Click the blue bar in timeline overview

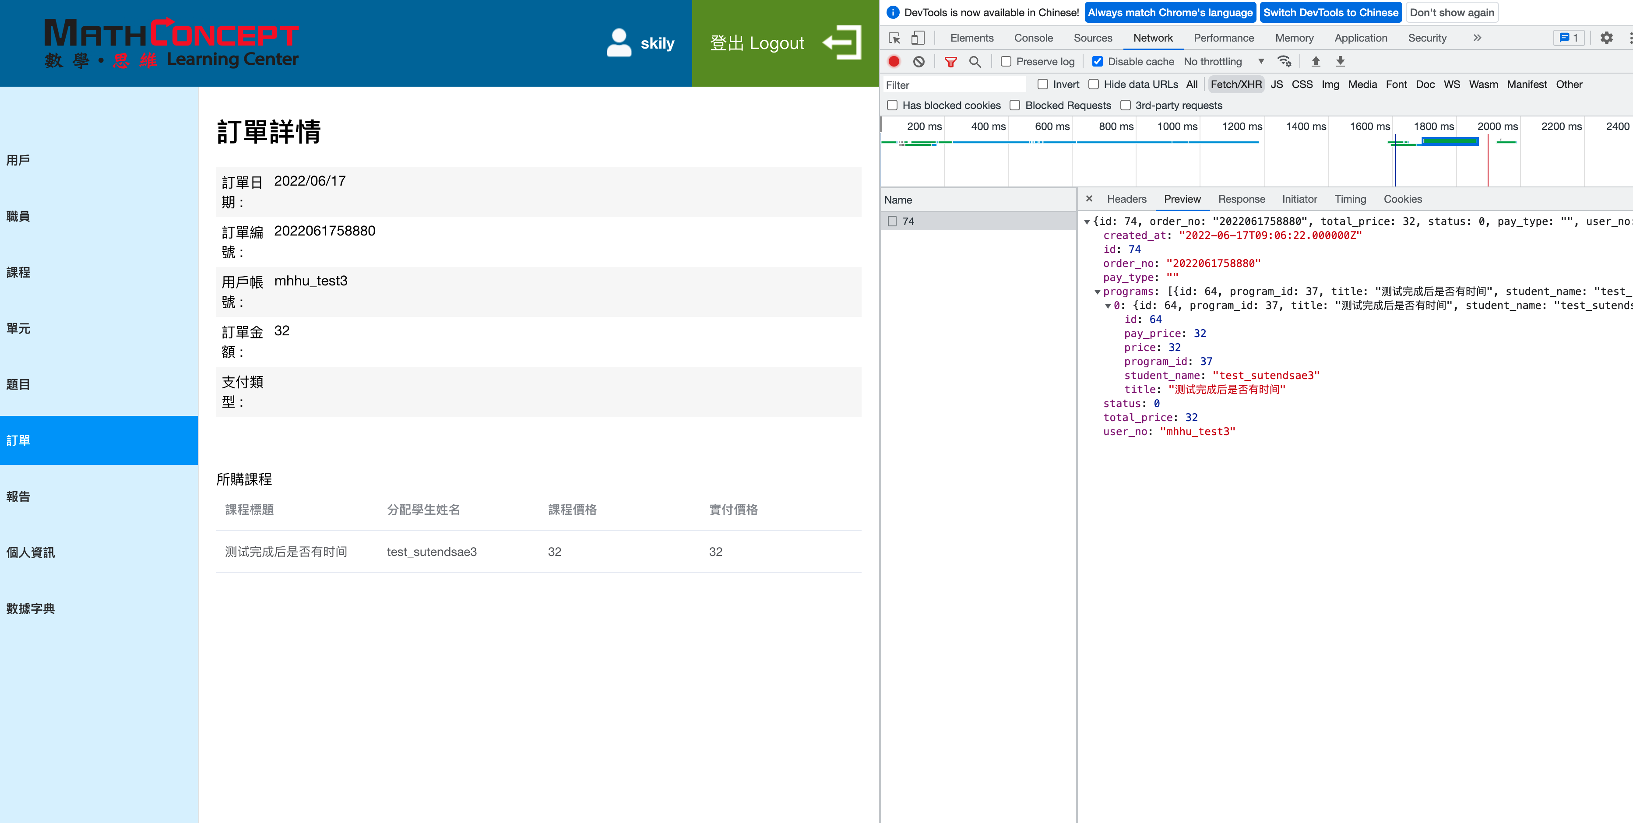point(1450,141)
